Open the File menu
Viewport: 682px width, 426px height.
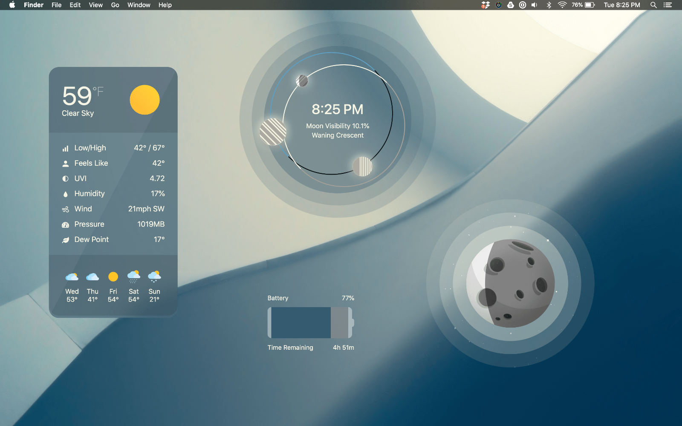point(56,5)
